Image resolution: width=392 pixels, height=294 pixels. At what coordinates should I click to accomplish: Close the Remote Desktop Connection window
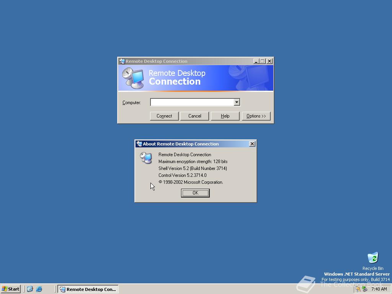point(269,61)
